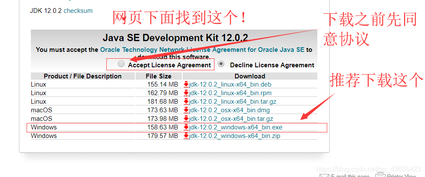Click the Windows label in the 158.63 MB row
Viewport: 425px width, 177px height.
tap(44, 127)
